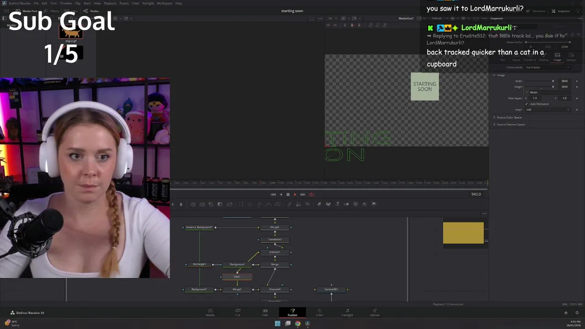
Task: Collapse the Image section in Inspector
Action: (x=494, y=75)
